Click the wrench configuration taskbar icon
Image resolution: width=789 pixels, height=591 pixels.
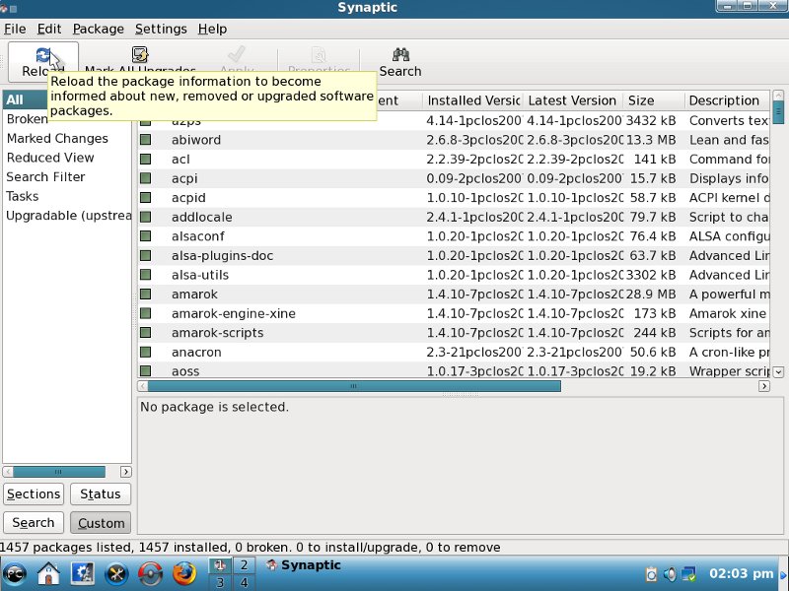click(116, 572)
